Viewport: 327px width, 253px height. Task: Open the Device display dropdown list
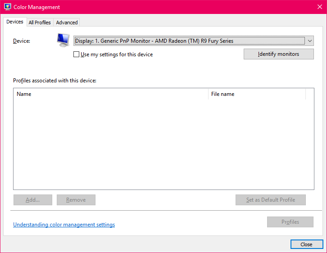pos(194,41)
